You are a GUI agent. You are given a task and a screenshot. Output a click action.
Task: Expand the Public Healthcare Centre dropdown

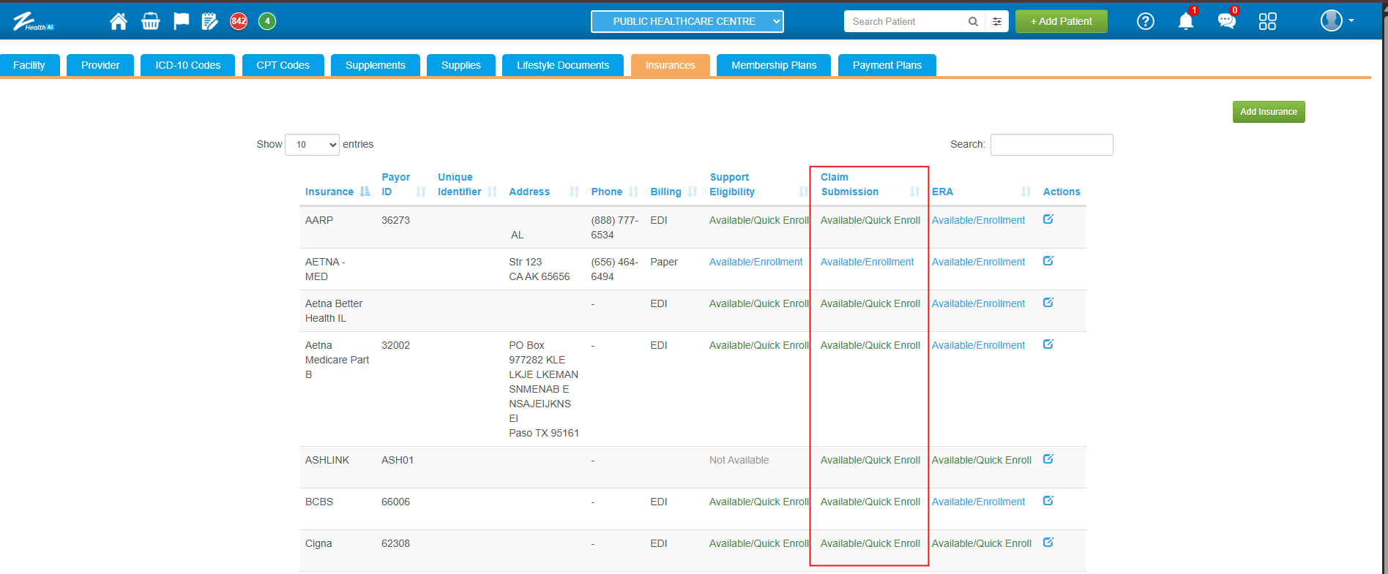[687, 21]
